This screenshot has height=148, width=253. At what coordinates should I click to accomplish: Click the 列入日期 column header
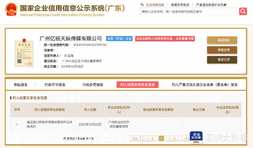pos(90,110)
